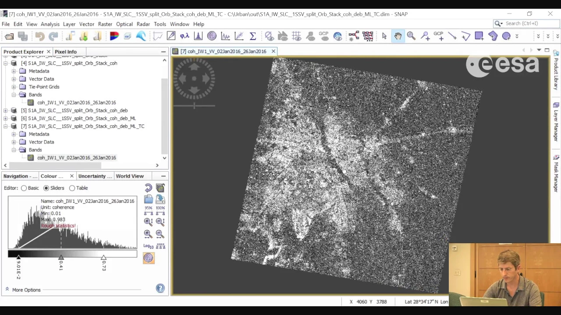
Task: Click the Log10 display toggle icon
Action: (x=148, y=246)
